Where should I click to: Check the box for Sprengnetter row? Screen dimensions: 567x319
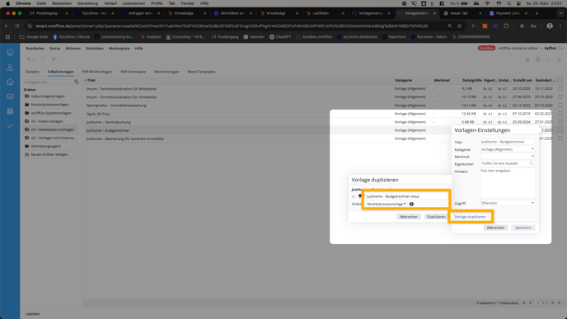coord(560,106)
